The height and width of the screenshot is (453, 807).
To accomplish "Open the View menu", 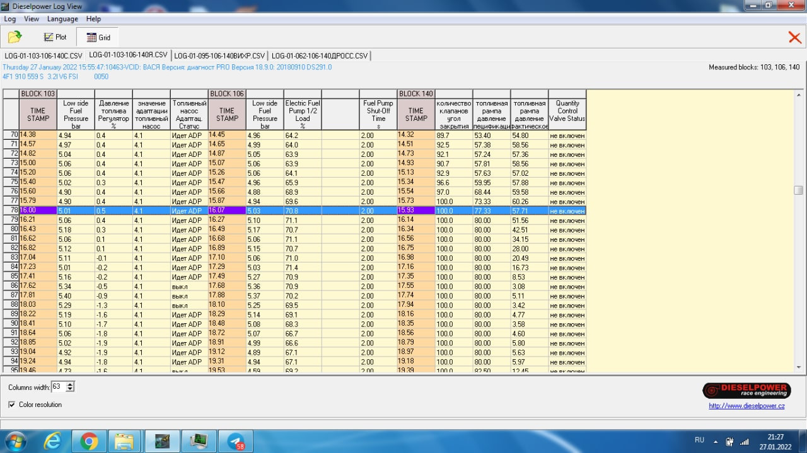I will pos(32,19).
